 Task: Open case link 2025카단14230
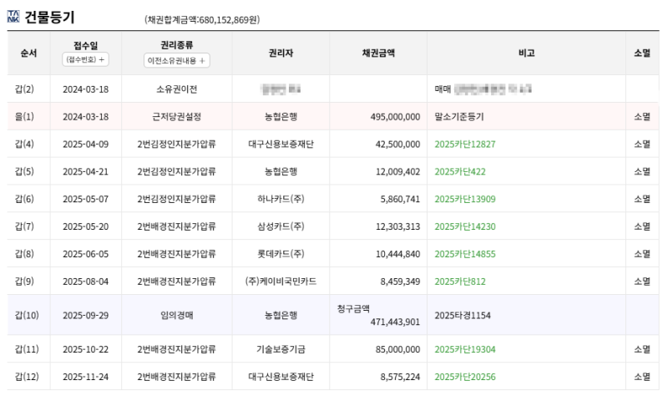point(465,226)
